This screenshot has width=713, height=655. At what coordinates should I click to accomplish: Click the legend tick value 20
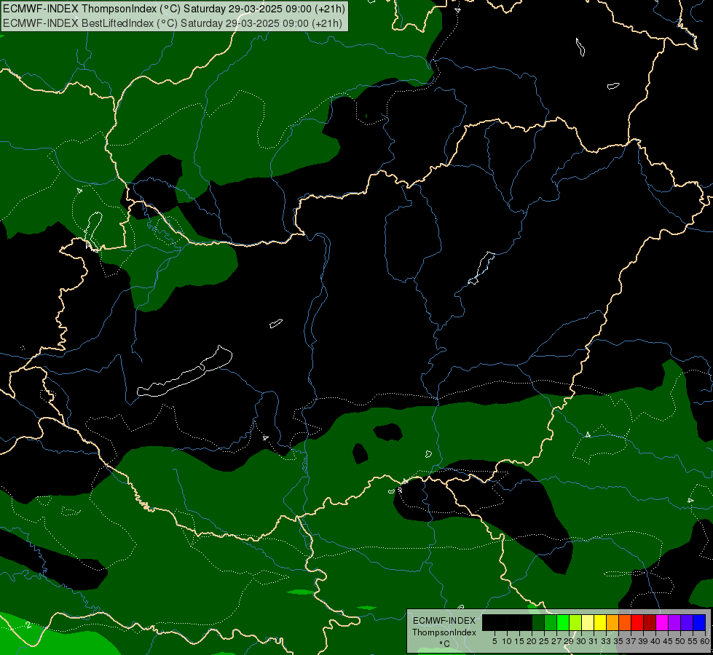(532, 641)
